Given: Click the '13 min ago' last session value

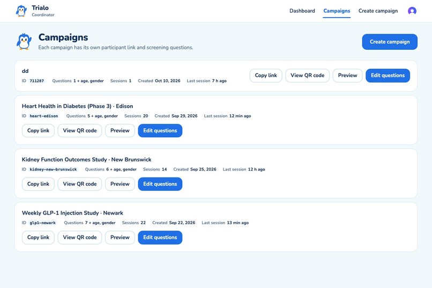Looking at the screenshot, I should [x=238, y=223].
